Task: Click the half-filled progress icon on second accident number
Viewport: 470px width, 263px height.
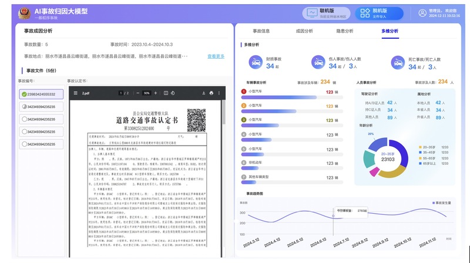Action: pyautogui.click(x=24, y=107)
